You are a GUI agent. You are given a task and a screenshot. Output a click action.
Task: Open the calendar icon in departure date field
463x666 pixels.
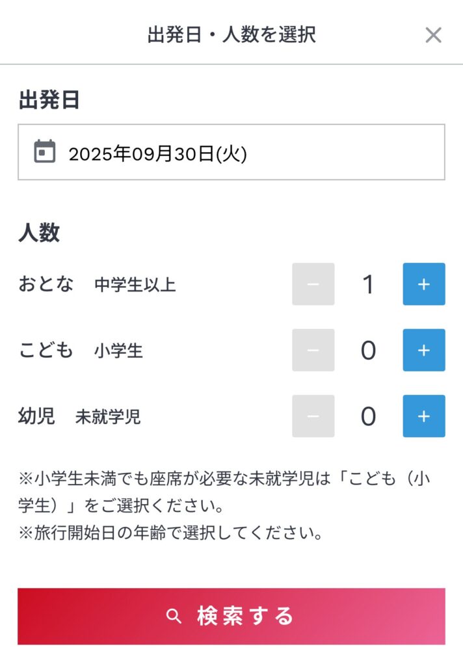click(45, 151)
